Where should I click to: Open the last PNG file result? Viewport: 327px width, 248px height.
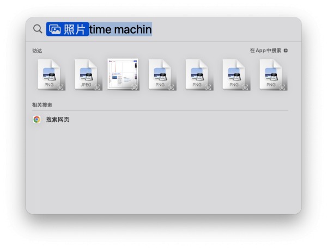tap(273, 75)
